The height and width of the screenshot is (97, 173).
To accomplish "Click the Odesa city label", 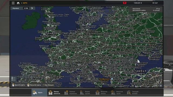I will click(x=143, y=56).
